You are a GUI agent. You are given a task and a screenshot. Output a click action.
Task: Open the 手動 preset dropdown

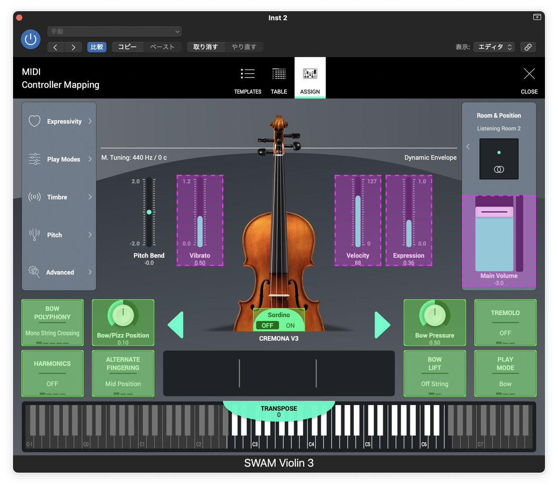tap(114, 32)
